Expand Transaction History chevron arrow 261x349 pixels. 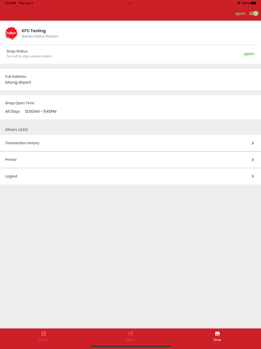point(252,143)
